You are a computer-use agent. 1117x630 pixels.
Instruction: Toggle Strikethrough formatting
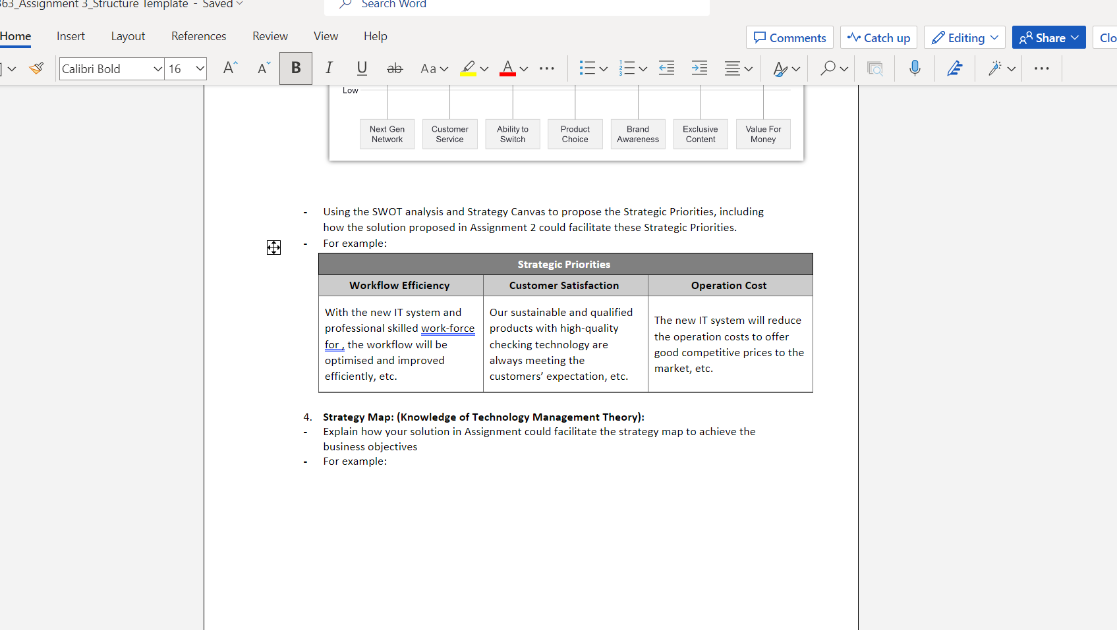click(x=395, y=68)
